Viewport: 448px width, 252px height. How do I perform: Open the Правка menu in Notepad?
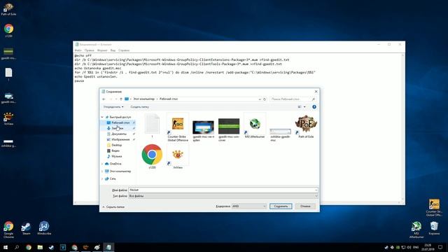pos(89,50)
